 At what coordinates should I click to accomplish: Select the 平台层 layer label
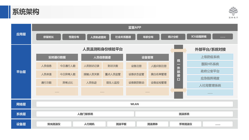[21, 72]
